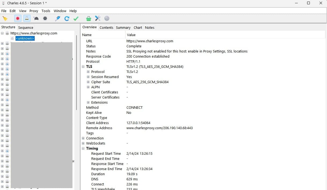Viewport: 327px width, 190px height.
Task: Click globe-lock icon beside https://www.charlesproxy.com
Action: point(7,33)
